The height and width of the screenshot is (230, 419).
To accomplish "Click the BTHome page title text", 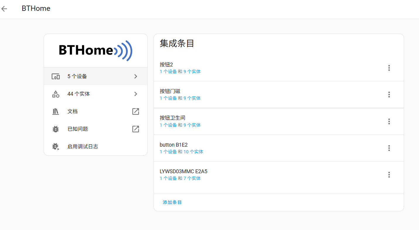I will (36, 8).
